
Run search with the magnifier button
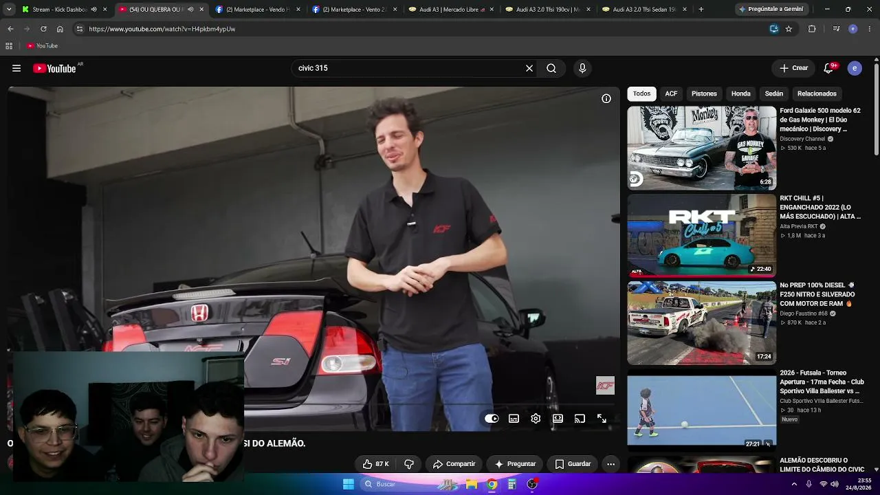pyautogui.click(x=551, y=68)
